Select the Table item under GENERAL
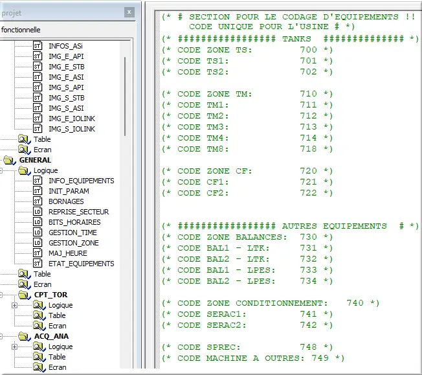This screenshot has height=375, width=422. tap(42, 274)
